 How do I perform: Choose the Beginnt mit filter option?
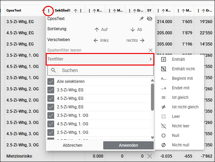tap(180, 78)
